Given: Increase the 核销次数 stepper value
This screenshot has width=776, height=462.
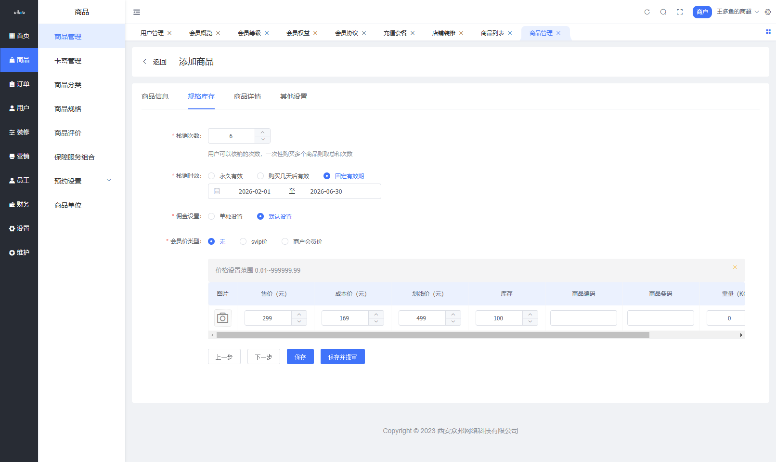Looking at the screenshot, I should click(x=262, y=132).
